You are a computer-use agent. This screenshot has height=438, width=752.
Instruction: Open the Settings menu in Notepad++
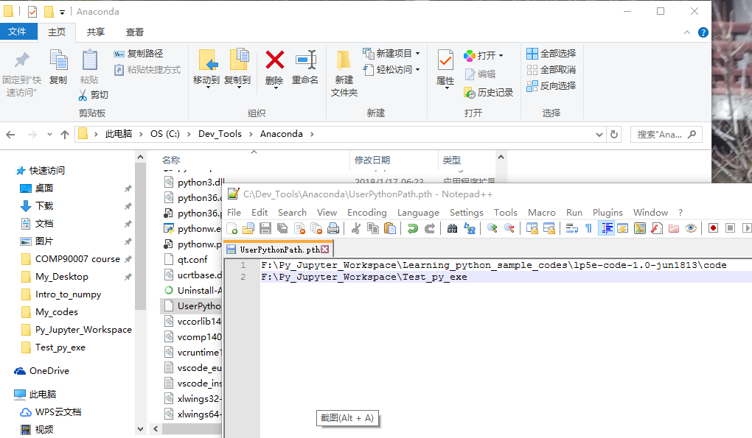[467, 213]
